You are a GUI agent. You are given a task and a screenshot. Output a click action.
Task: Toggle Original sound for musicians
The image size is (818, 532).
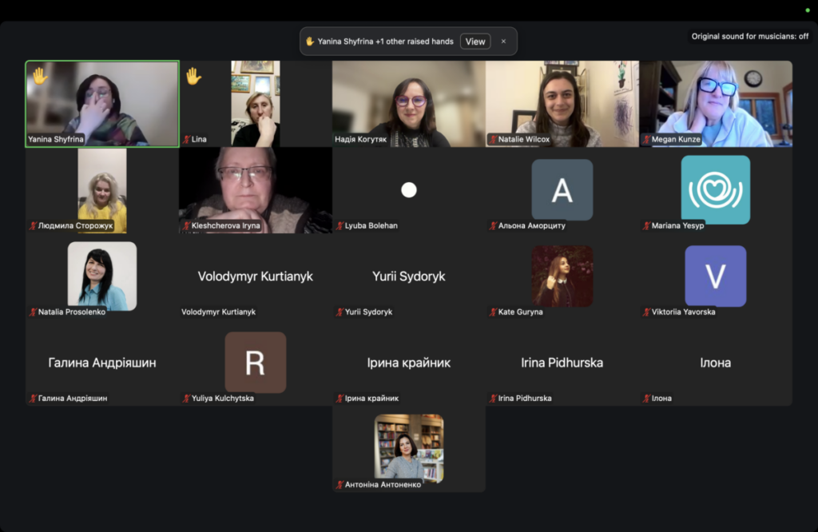[749, 36]
